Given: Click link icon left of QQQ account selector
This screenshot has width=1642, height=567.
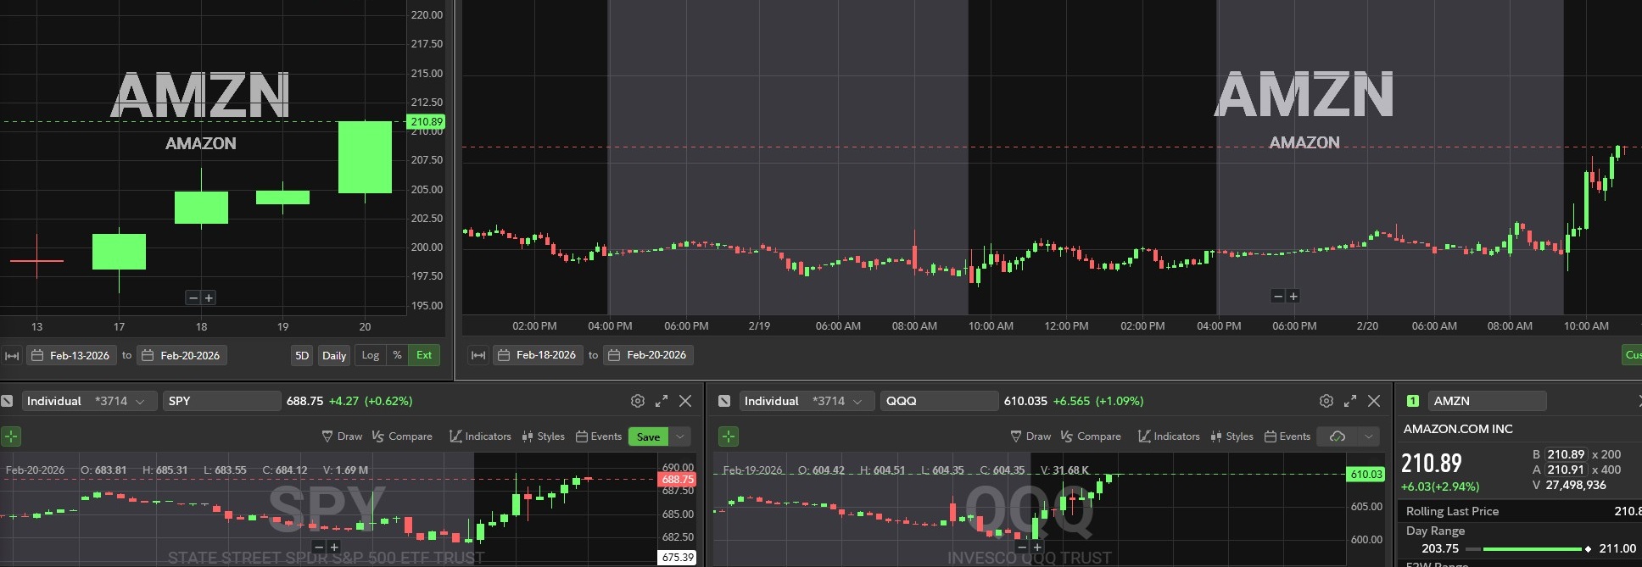Looking at the screenshot, I should tap(724, 401).
